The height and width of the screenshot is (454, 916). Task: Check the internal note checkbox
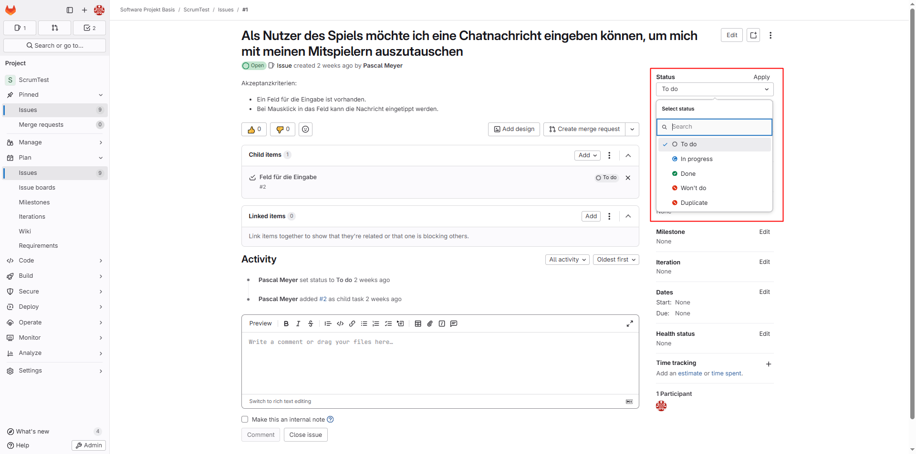click(245, 419)
